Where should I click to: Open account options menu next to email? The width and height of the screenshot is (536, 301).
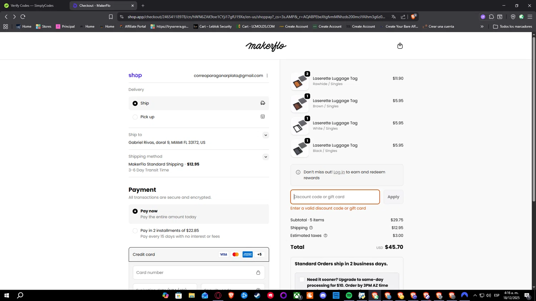267,76
